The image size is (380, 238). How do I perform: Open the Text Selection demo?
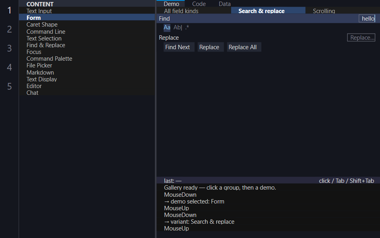coord(87,38)
